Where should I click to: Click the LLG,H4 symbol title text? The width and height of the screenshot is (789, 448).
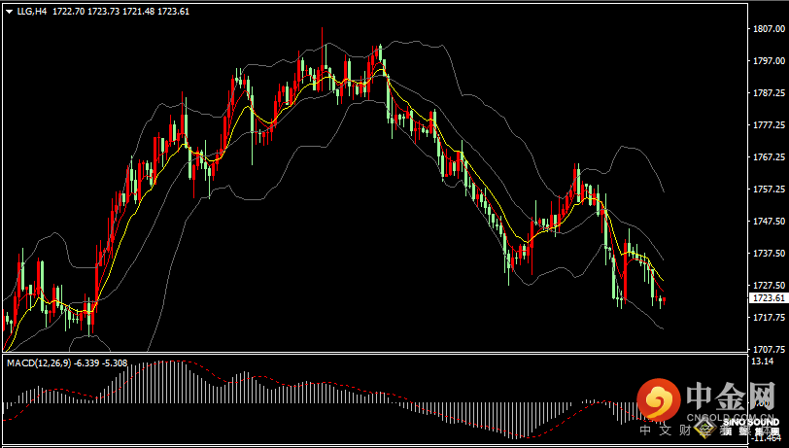(31, 12)
